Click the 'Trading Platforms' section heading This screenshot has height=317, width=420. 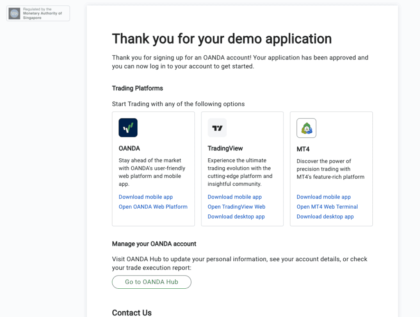point(137,88)
